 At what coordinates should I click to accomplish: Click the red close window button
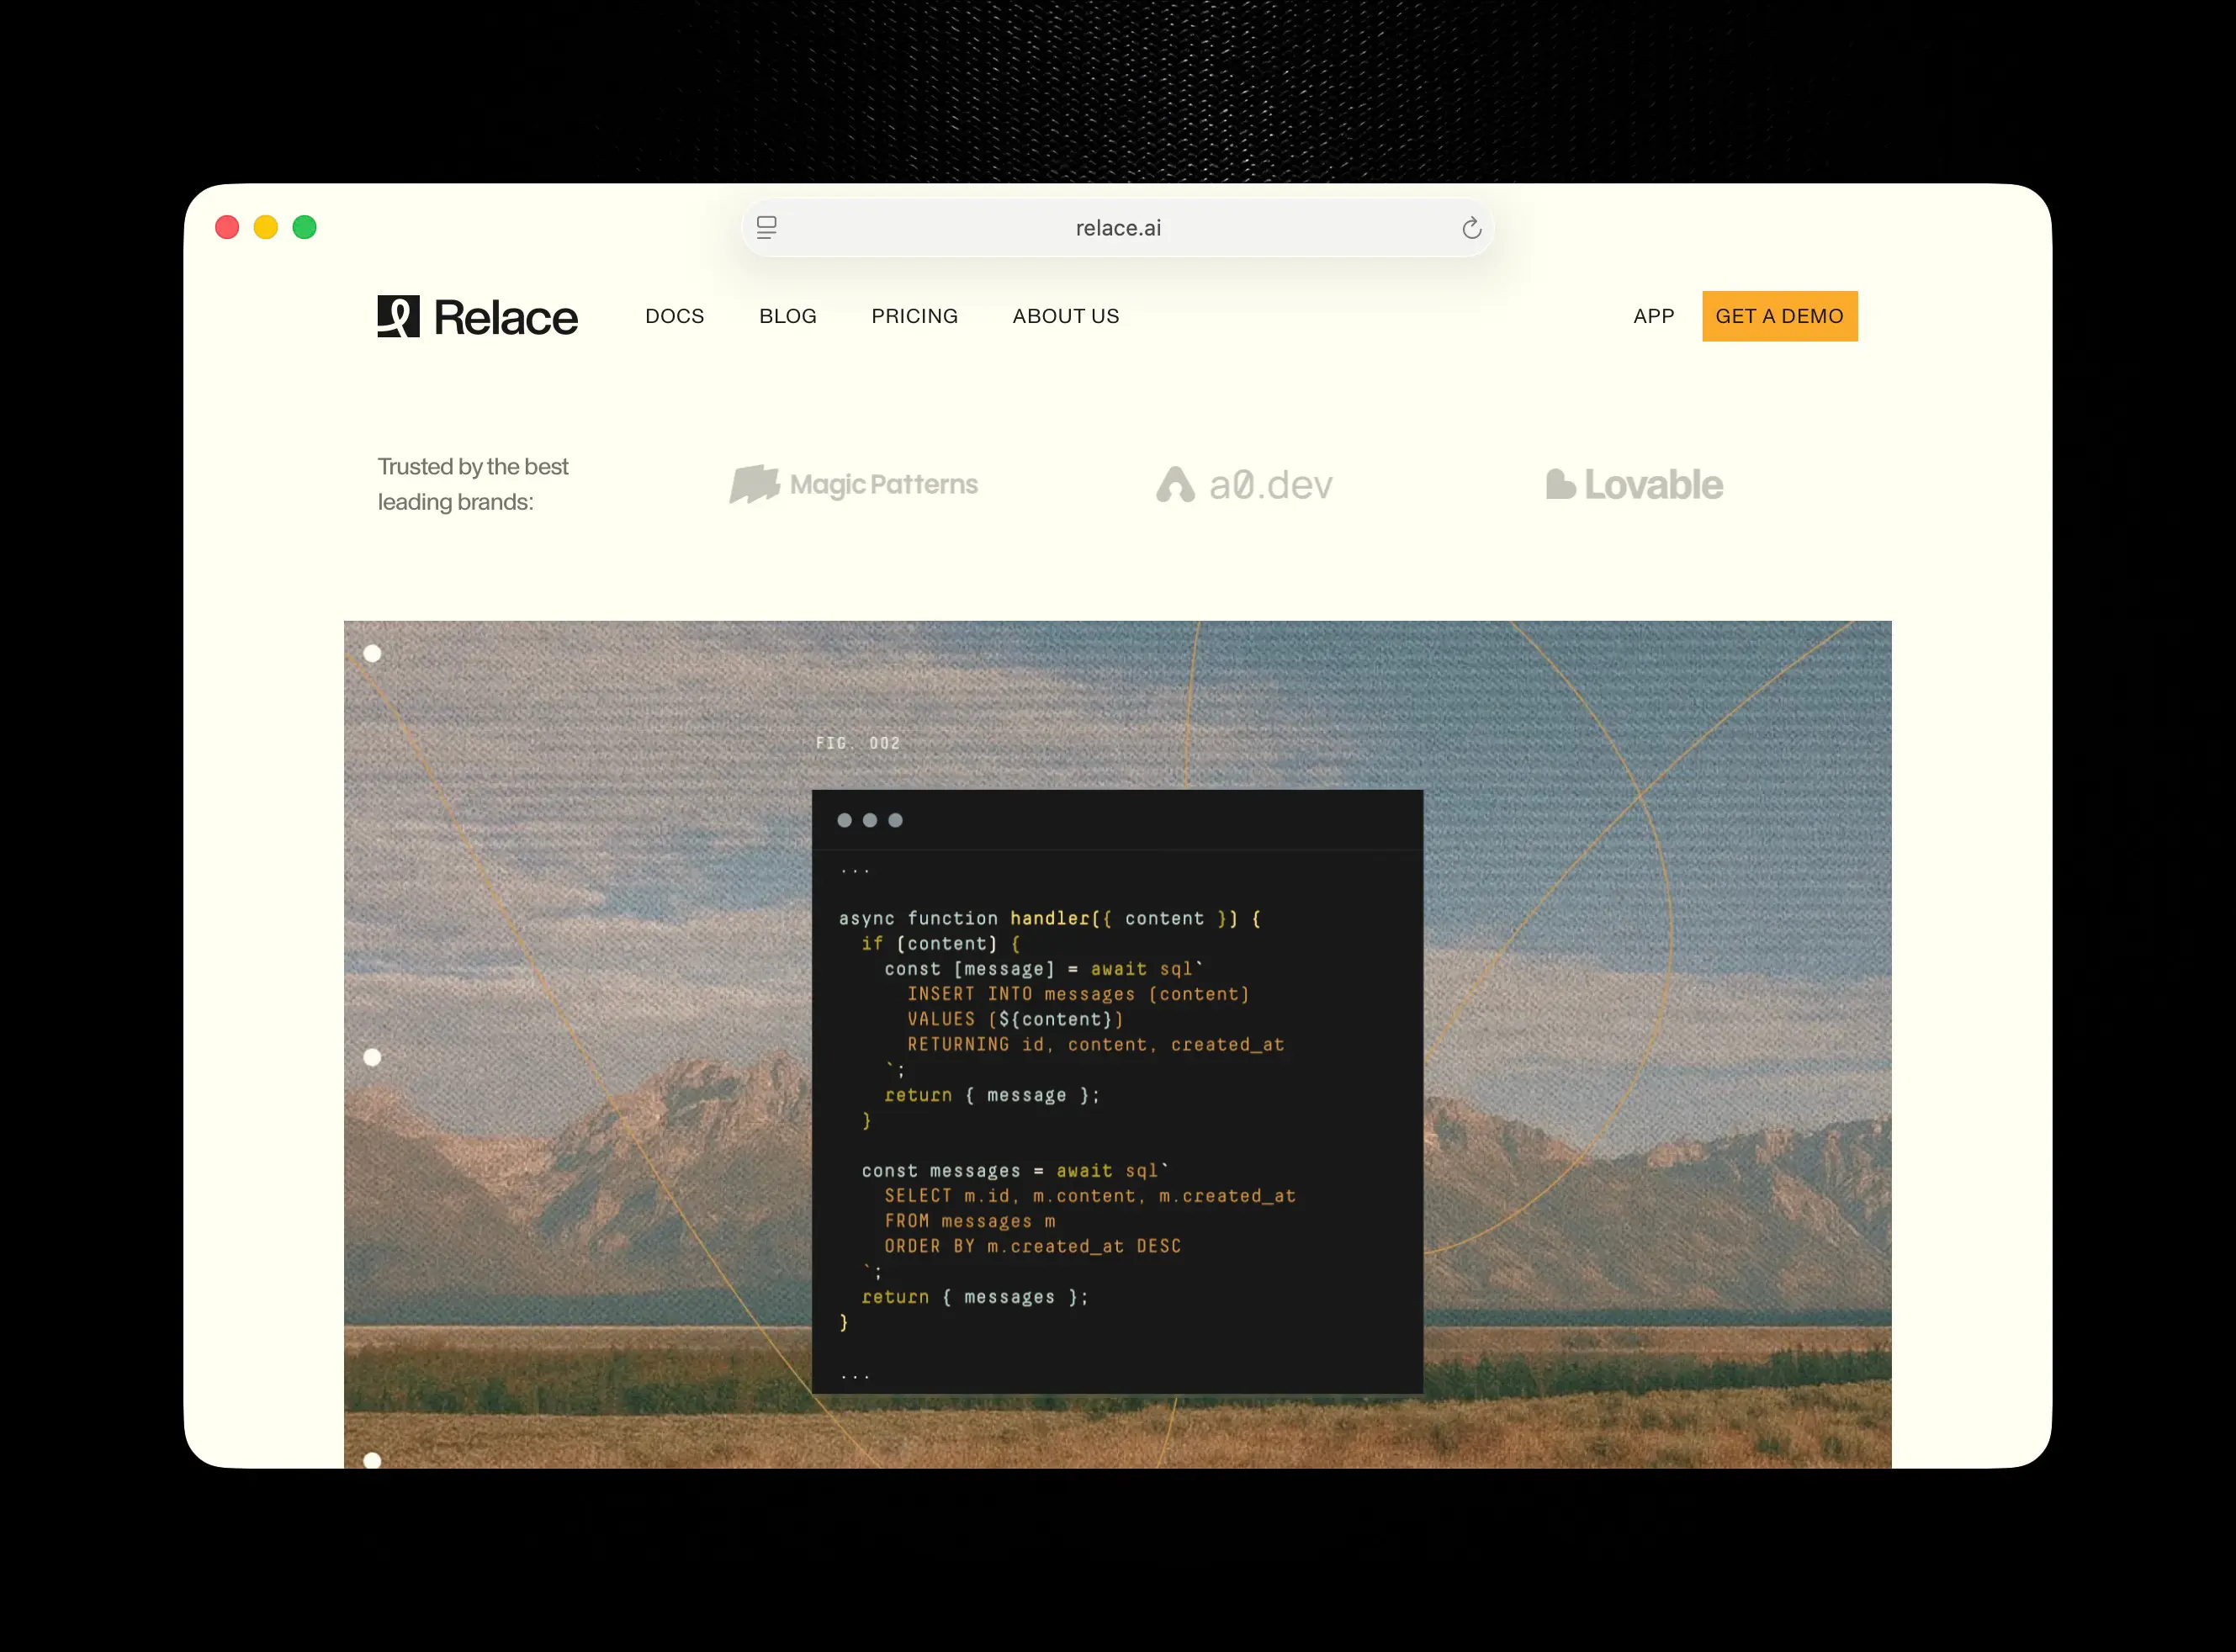click(x=227, y=228)
